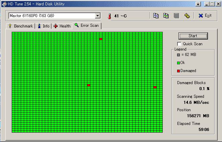This screenshot has width=222, height=142.
Task: Switch to the Benchmark tab
Action: click(21, 26)
